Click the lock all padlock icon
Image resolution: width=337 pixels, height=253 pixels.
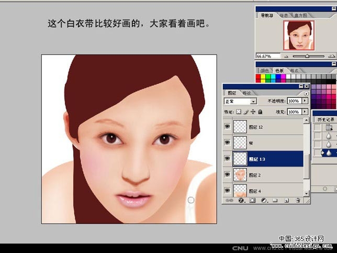pos(260,112)
